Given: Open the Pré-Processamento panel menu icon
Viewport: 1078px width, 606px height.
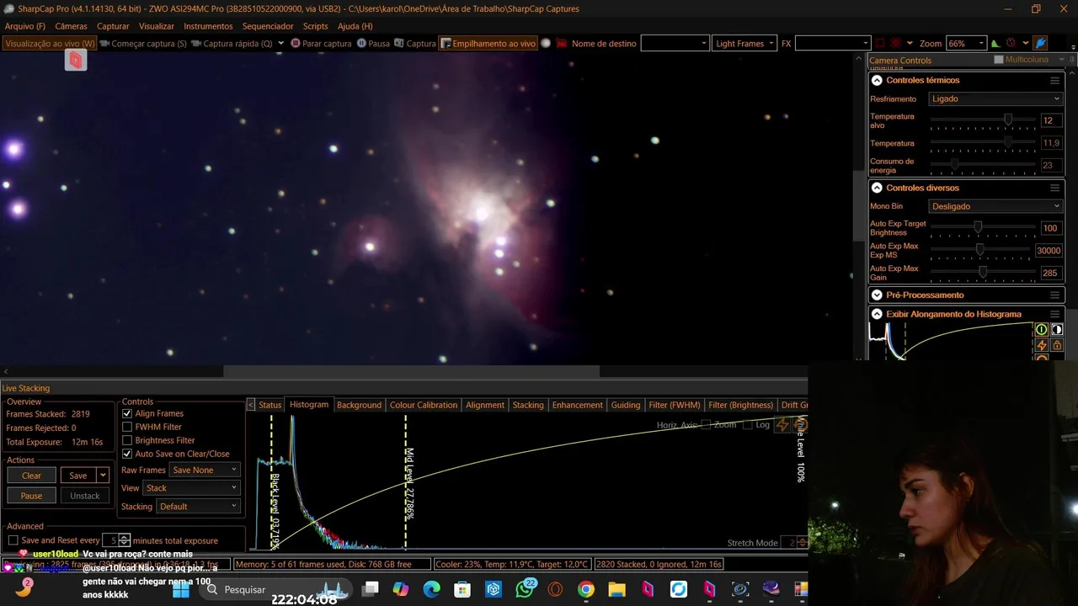Looking at the screenshot, I should 1054,295.
